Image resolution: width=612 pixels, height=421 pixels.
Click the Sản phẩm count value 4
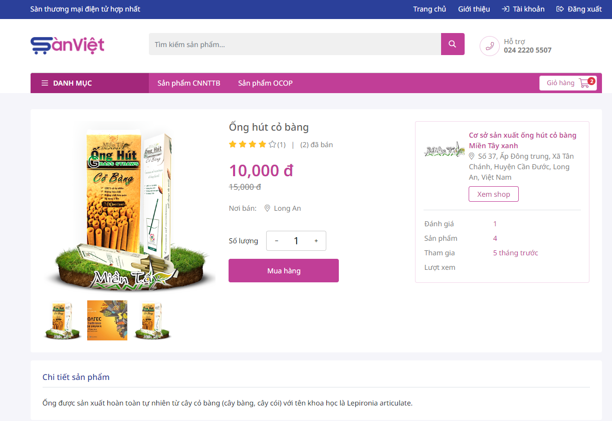(x=495, y=238)
